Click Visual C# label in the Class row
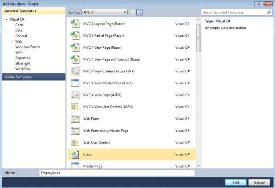 point(182,155)
